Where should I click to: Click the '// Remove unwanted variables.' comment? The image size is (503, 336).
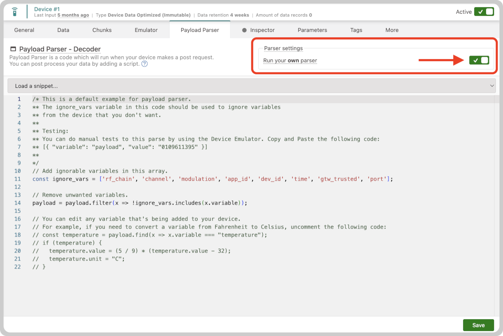[x=80, y=195]
